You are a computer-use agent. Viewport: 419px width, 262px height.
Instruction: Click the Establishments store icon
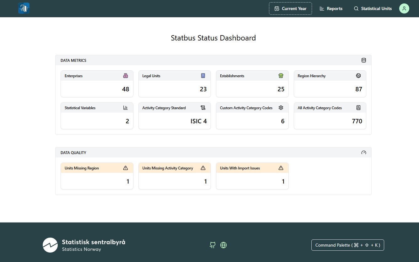click(281, 76)
